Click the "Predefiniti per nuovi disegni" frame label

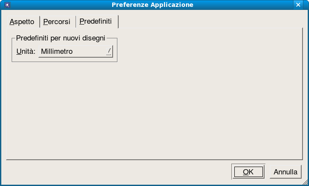click(60, 38)
